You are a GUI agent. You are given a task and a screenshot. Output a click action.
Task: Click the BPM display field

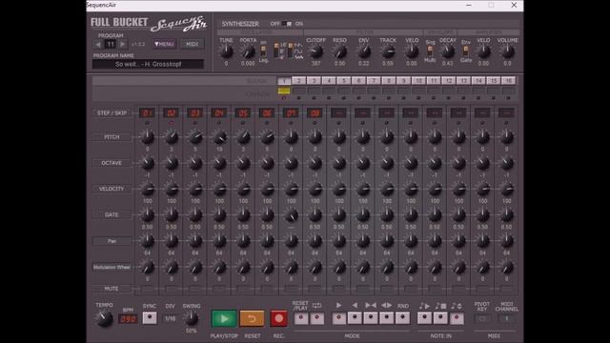pos(128,319)
